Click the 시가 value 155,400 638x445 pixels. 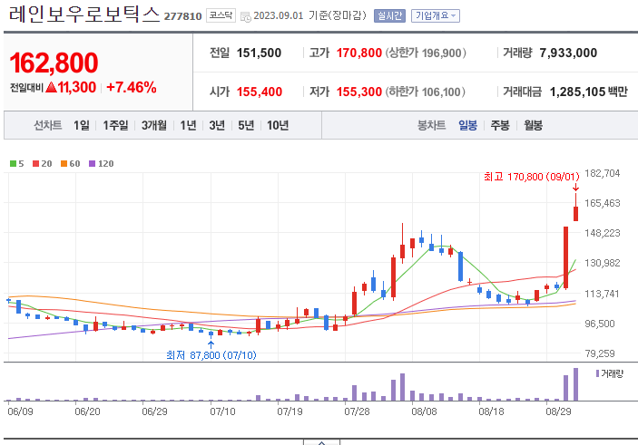260,92
